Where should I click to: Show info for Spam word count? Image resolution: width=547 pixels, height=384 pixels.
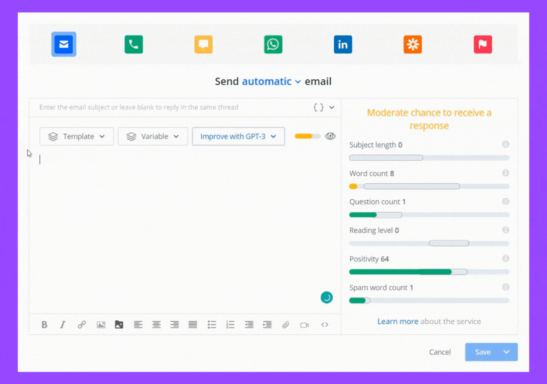click(x=506, y=287)
